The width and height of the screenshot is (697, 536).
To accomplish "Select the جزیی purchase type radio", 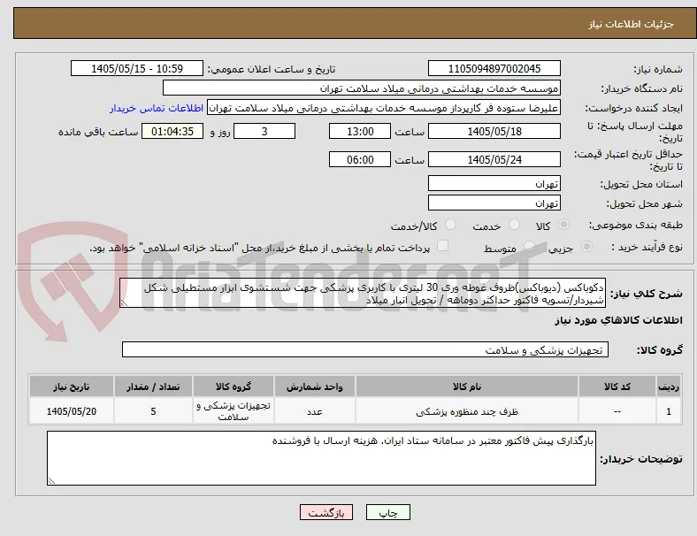I will pos(586,246).
